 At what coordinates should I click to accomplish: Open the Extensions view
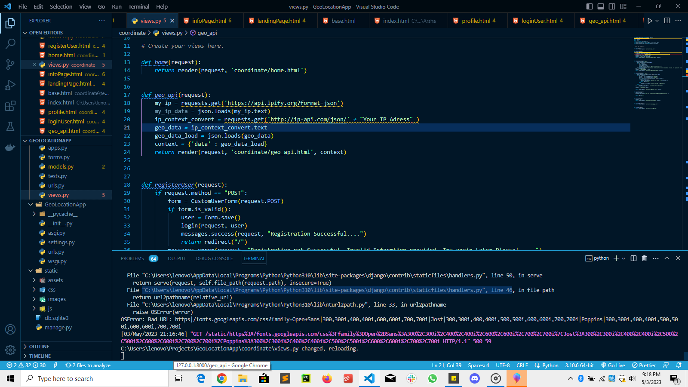coord(10,105)
